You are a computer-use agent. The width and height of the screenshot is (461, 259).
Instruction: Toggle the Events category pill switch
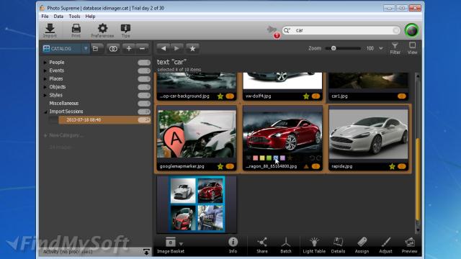[144, 71]
